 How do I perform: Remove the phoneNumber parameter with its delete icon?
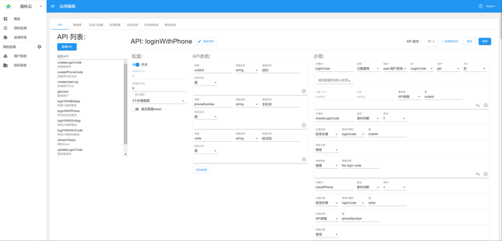click(304, 125)
